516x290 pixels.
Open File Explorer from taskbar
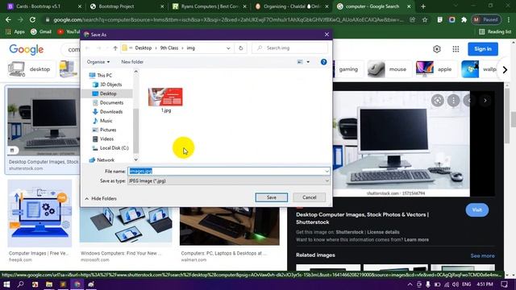[49, 284]
